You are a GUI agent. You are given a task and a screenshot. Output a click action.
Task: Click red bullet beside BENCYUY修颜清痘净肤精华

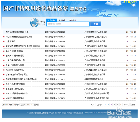pos(4,94)
